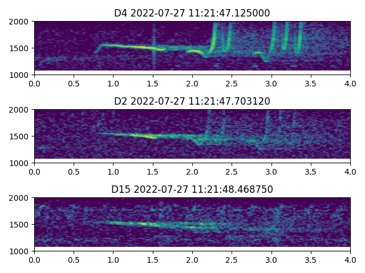Click the D15 spectrogram title text
The width and height of the screenshot is (365, 273).
click(192, 189)
